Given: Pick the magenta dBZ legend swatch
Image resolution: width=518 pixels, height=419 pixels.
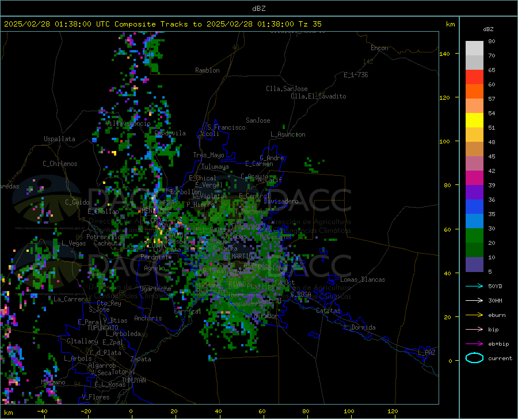Looking at the screenshot, I should [x=474, y=178].
